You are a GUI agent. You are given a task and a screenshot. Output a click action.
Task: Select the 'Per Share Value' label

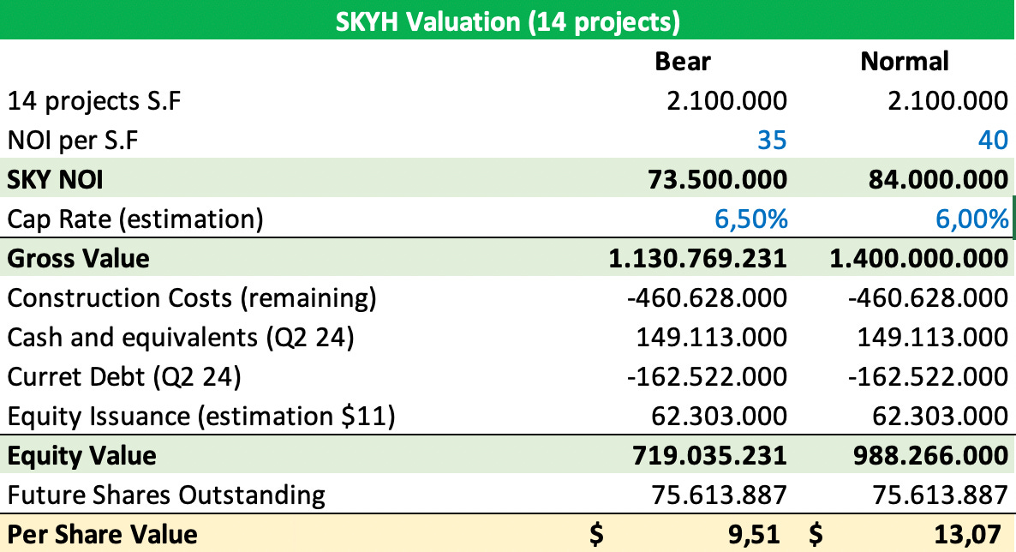103,535
